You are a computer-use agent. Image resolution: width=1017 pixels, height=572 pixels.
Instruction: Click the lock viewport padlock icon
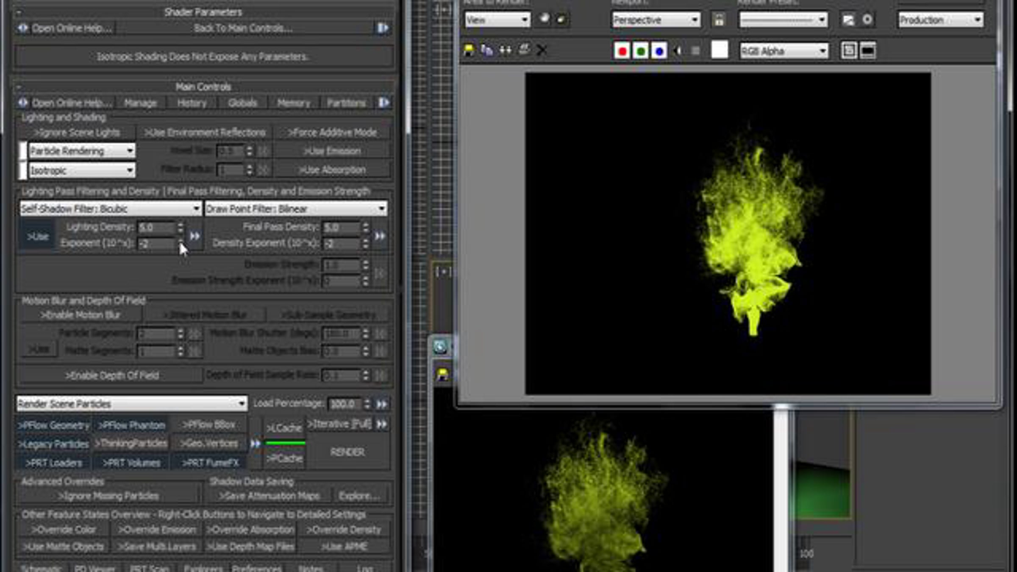pyautogui.click(x=719, y=20)
